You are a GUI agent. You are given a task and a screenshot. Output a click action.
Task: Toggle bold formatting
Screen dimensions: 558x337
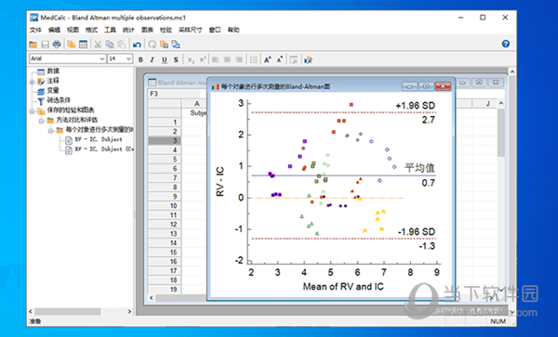point(141,60)
